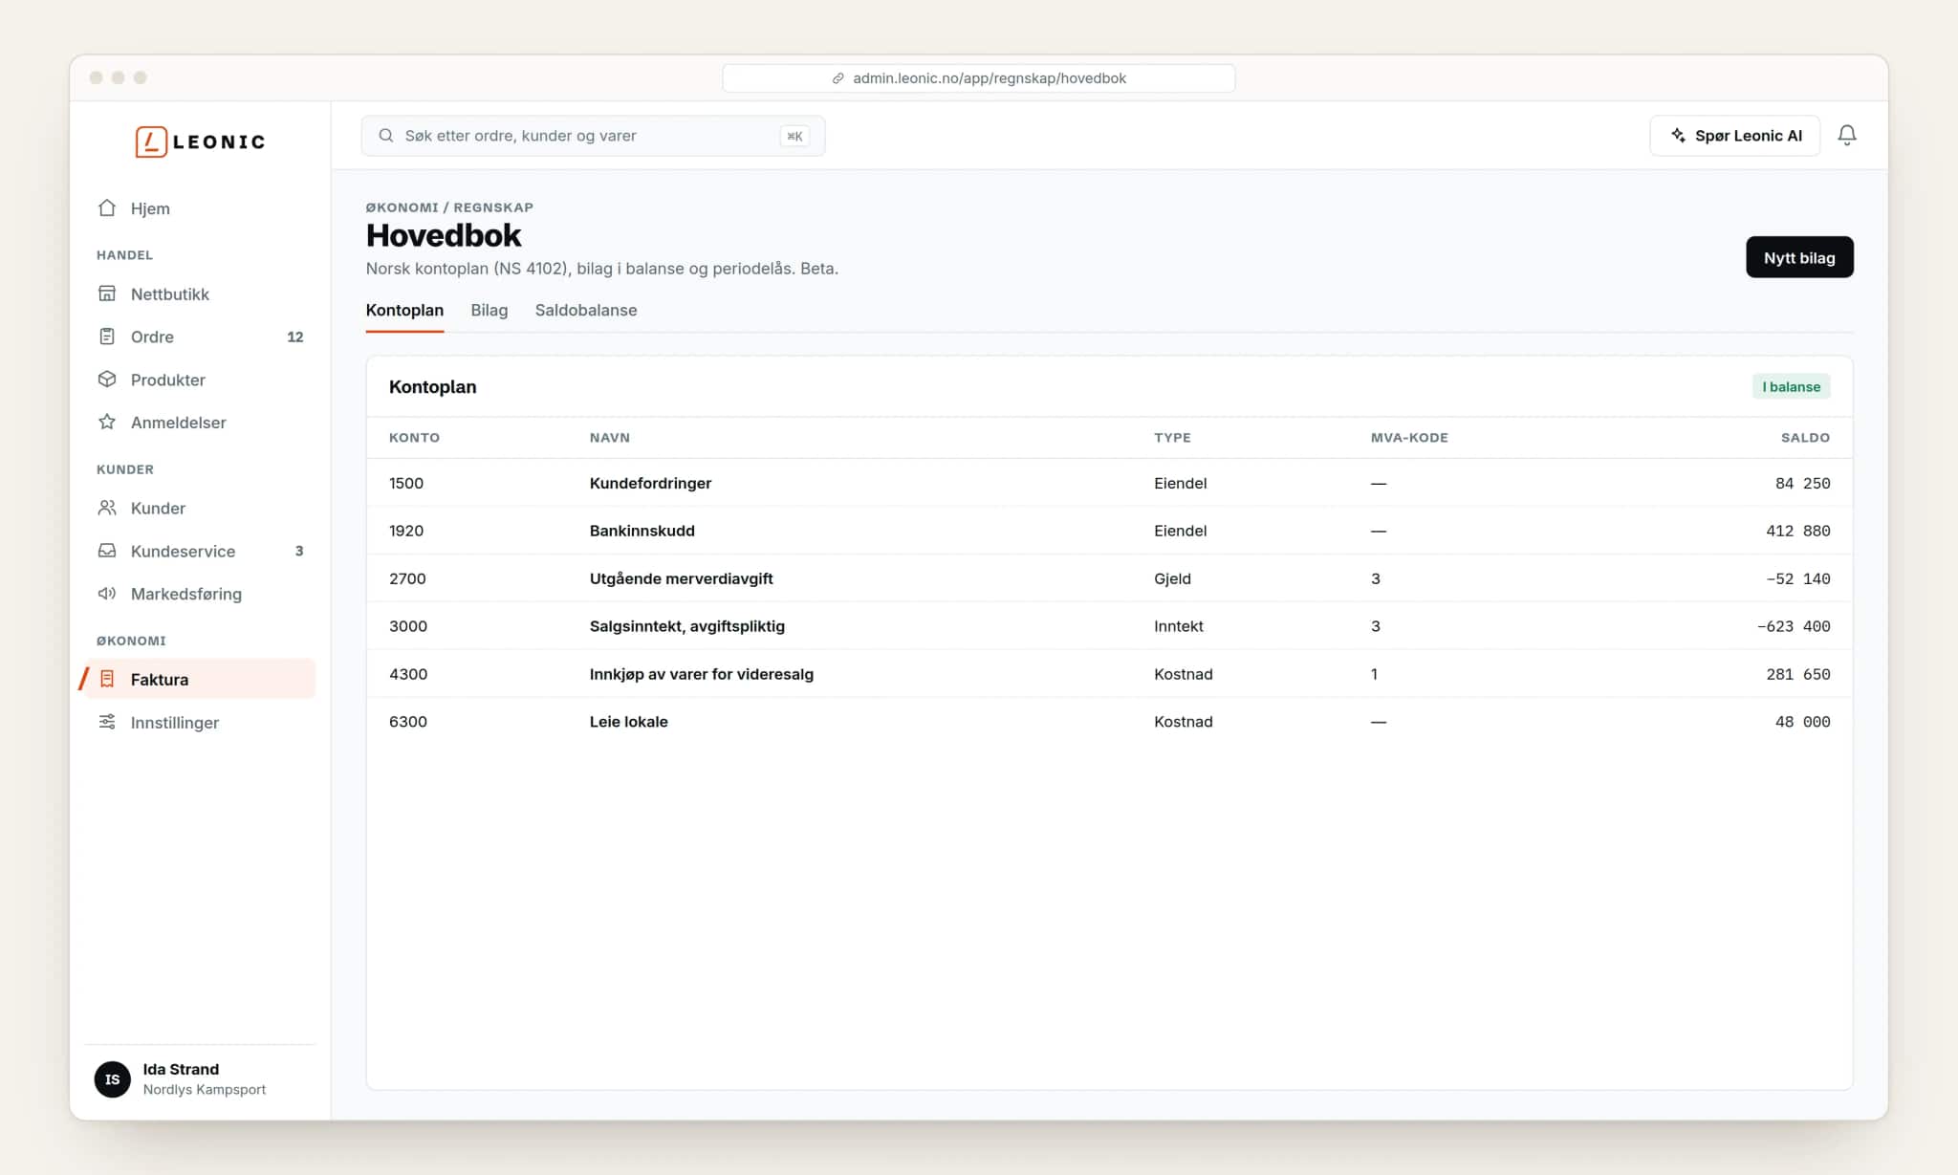Select account row Bankinnskudd
This screenshot has width=1958, height=1175.
click(1109, 531)
